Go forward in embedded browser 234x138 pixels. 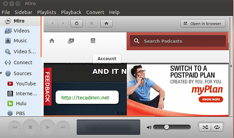63,24
